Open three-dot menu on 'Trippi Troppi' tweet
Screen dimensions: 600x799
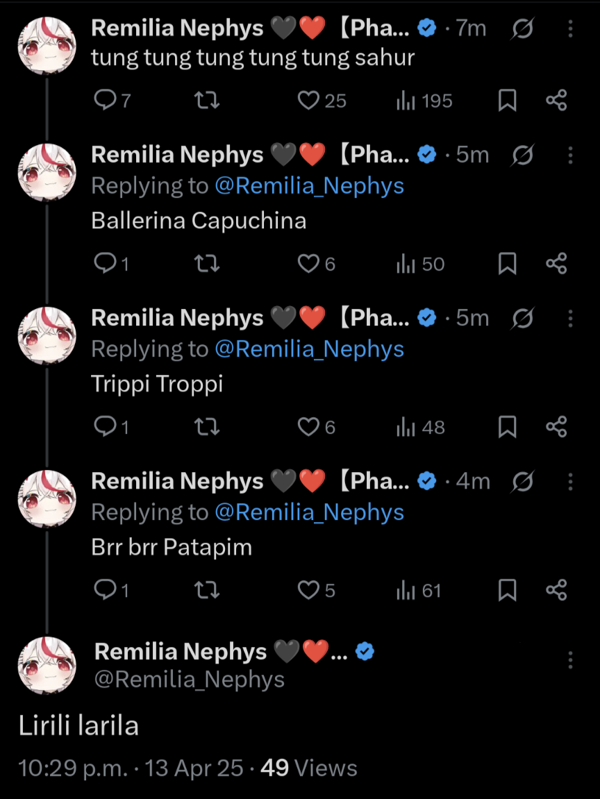570,318
